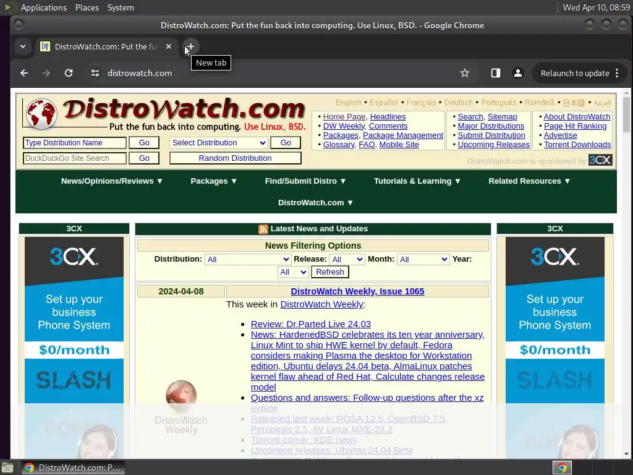Select DistroWatch Chrome window in taskbar

pos(73,468)
